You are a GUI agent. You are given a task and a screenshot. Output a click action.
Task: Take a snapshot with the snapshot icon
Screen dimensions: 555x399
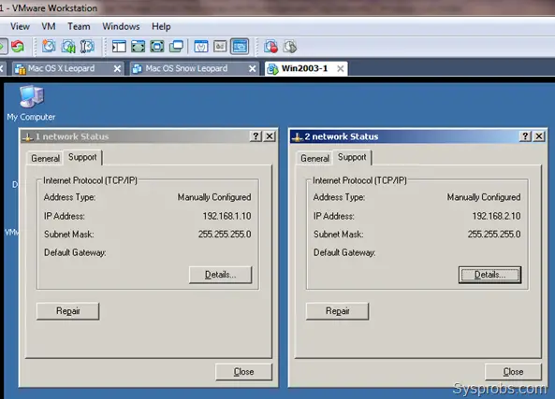click(x=49, y=47)
